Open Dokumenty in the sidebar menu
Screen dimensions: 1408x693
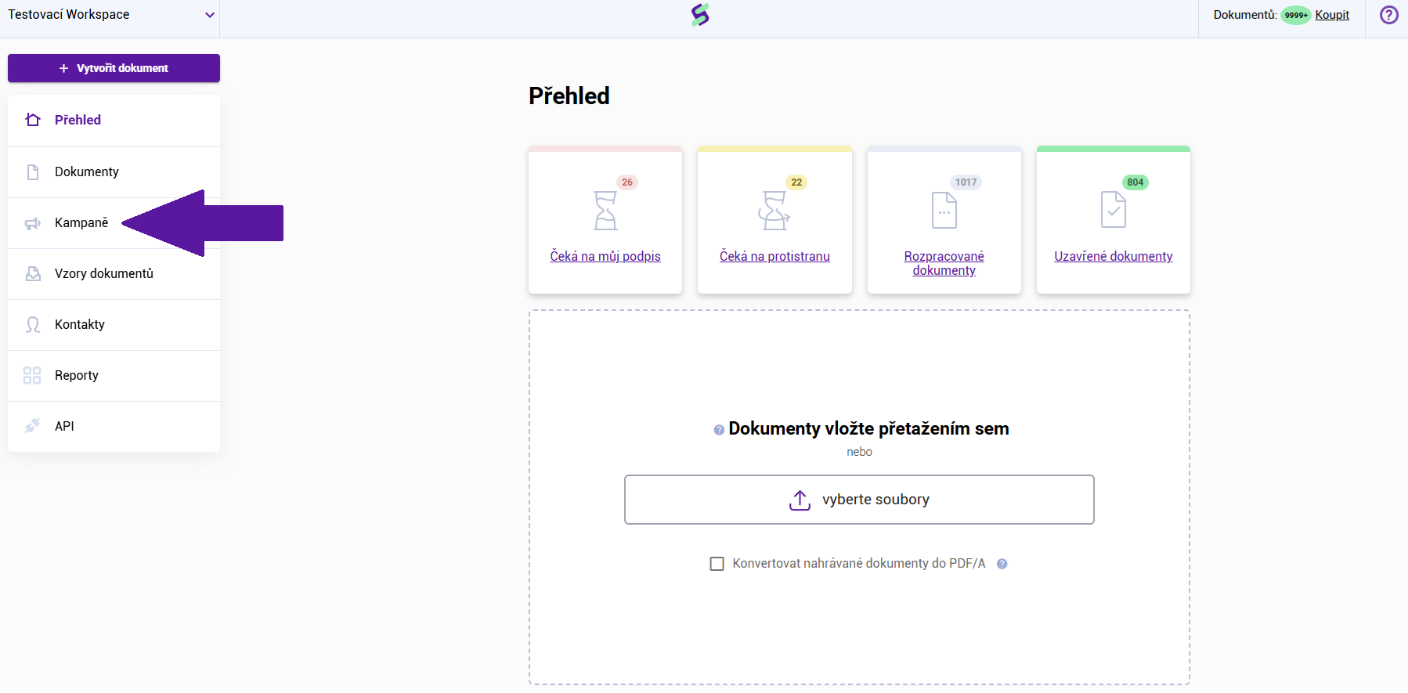pos(87,171)
